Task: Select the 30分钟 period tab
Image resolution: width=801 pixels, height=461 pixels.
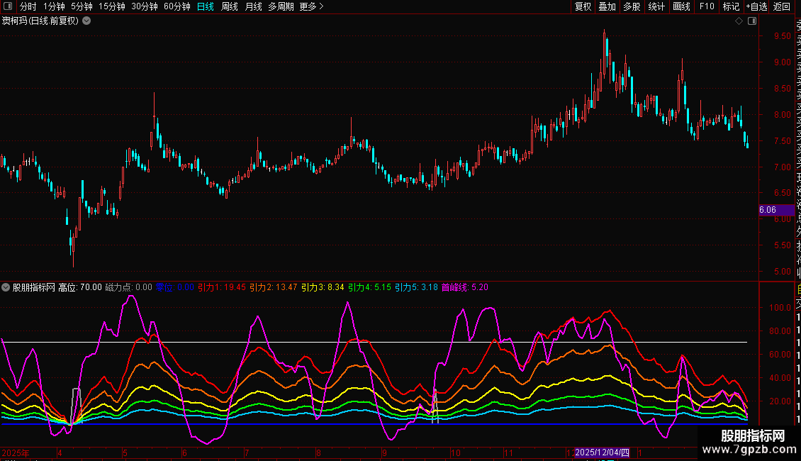Action: click(145, 6)
